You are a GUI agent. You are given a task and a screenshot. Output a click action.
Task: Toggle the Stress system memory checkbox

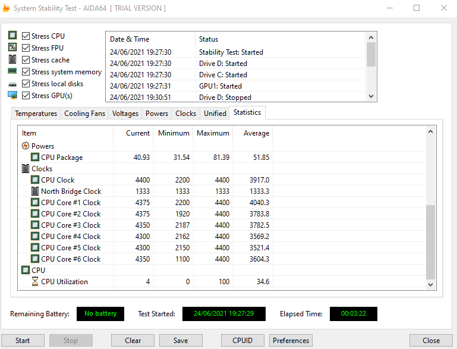[26, 72]
